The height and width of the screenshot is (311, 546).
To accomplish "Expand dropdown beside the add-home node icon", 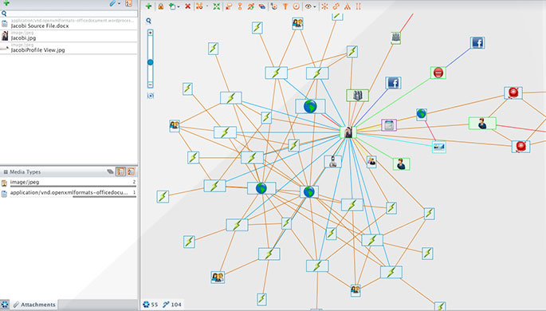I will pos(179,6).
